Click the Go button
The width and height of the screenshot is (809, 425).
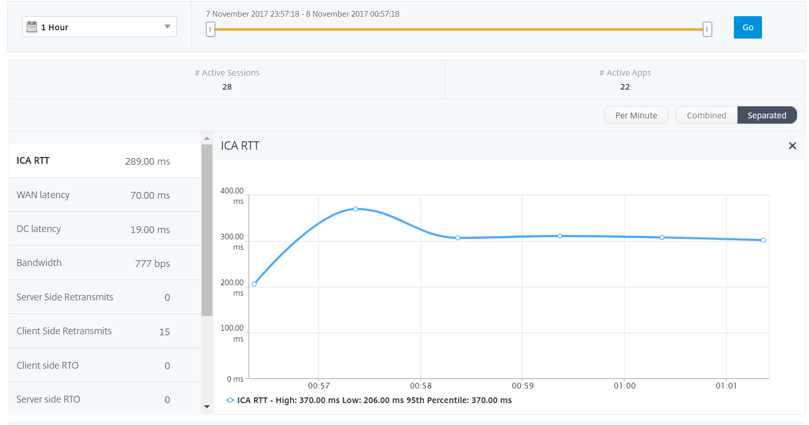[x=747, y=27]
